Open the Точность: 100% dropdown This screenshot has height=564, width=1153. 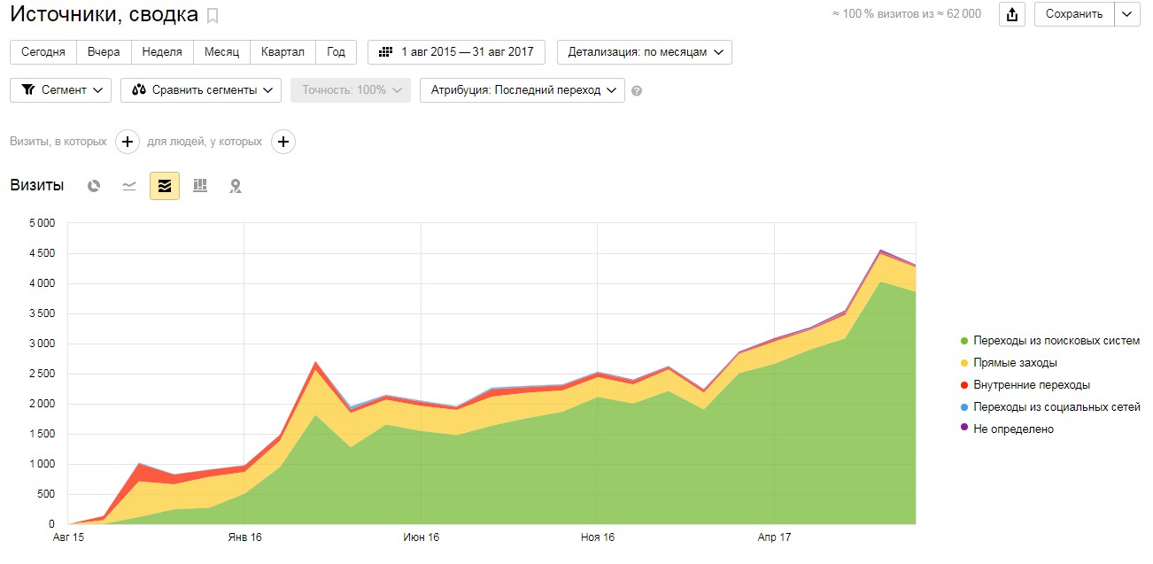click(x=351, y=90)
